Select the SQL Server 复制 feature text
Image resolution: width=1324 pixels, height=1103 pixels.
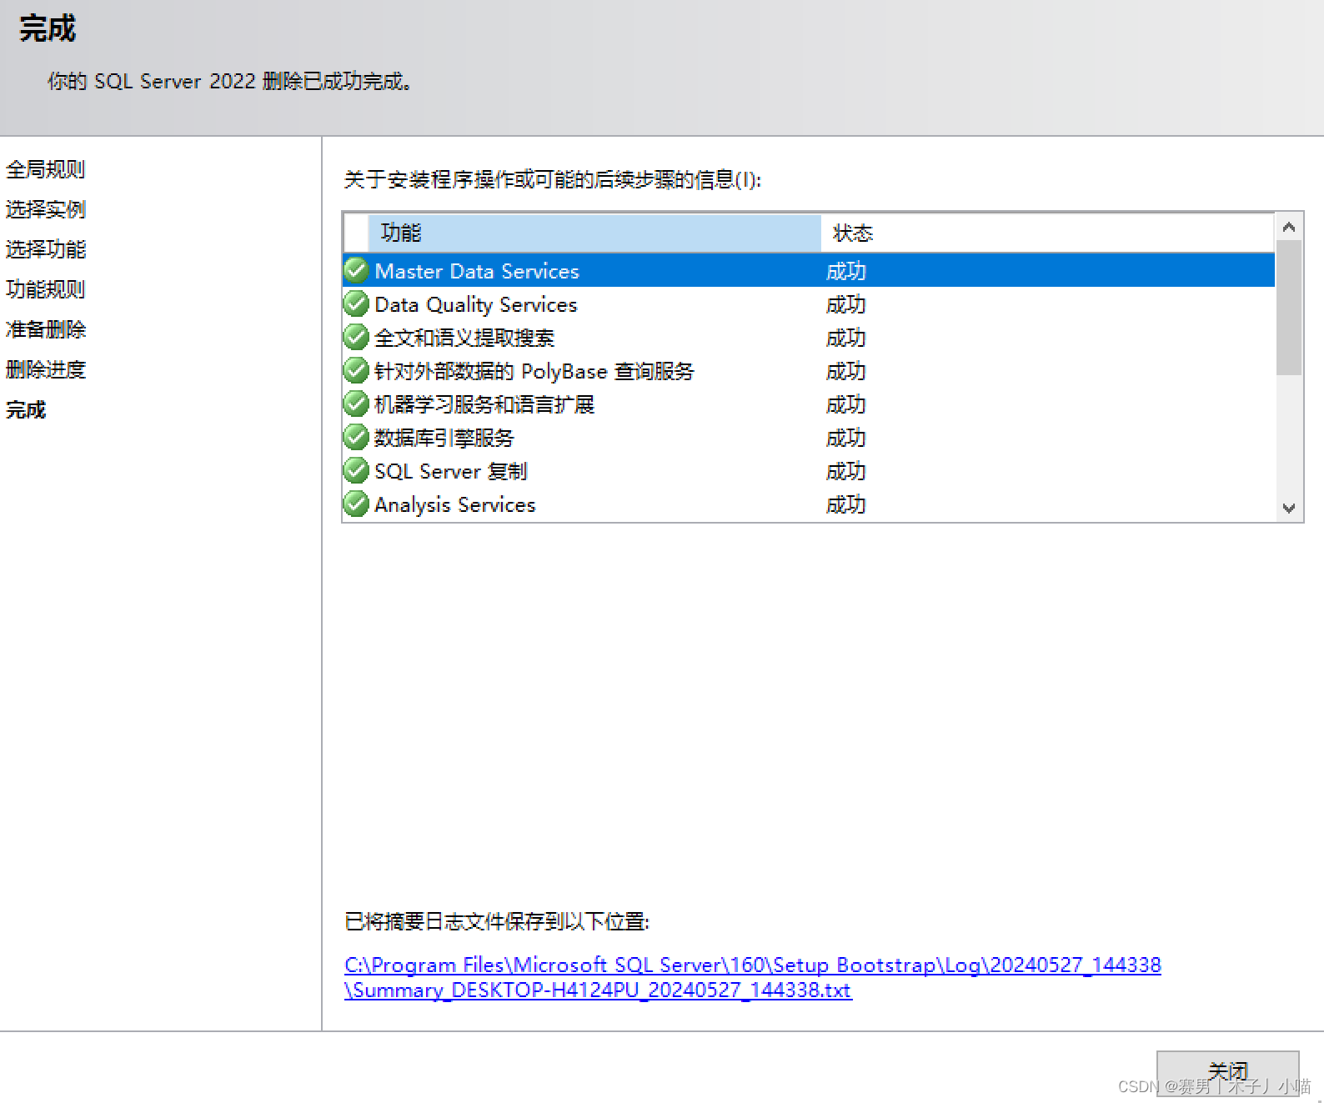(451, 471)
